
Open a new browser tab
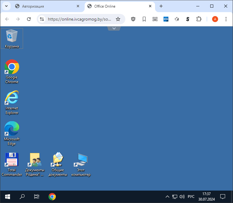(x=161, y=6)
